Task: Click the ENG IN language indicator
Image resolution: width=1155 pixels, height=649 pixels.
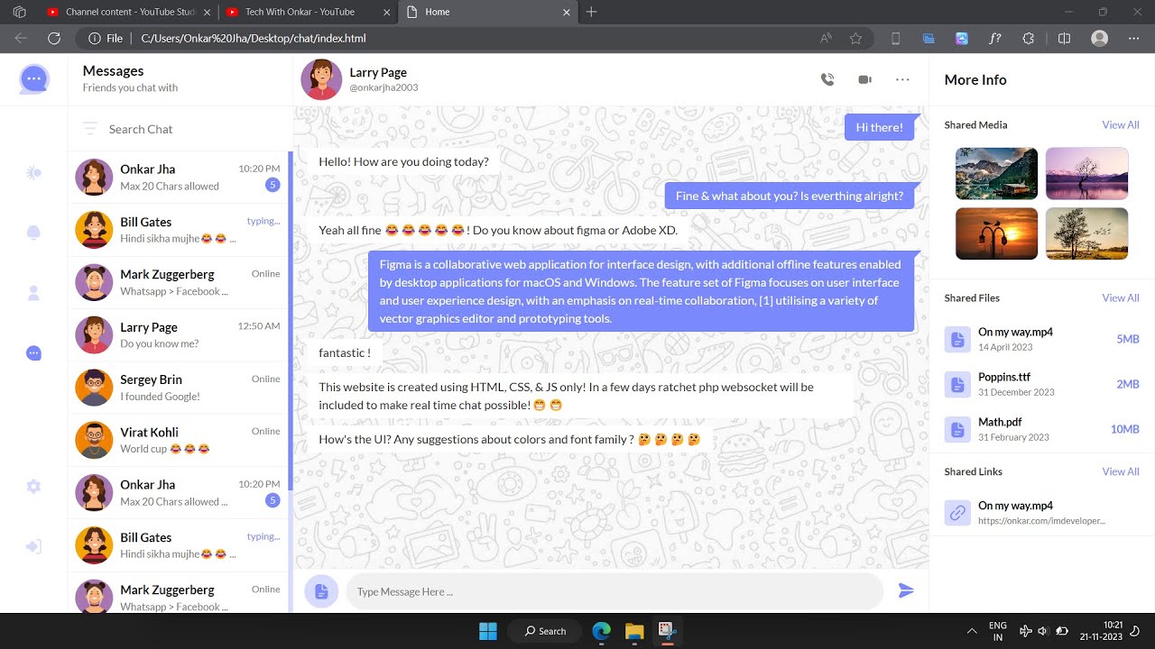Action: (997, 631)
